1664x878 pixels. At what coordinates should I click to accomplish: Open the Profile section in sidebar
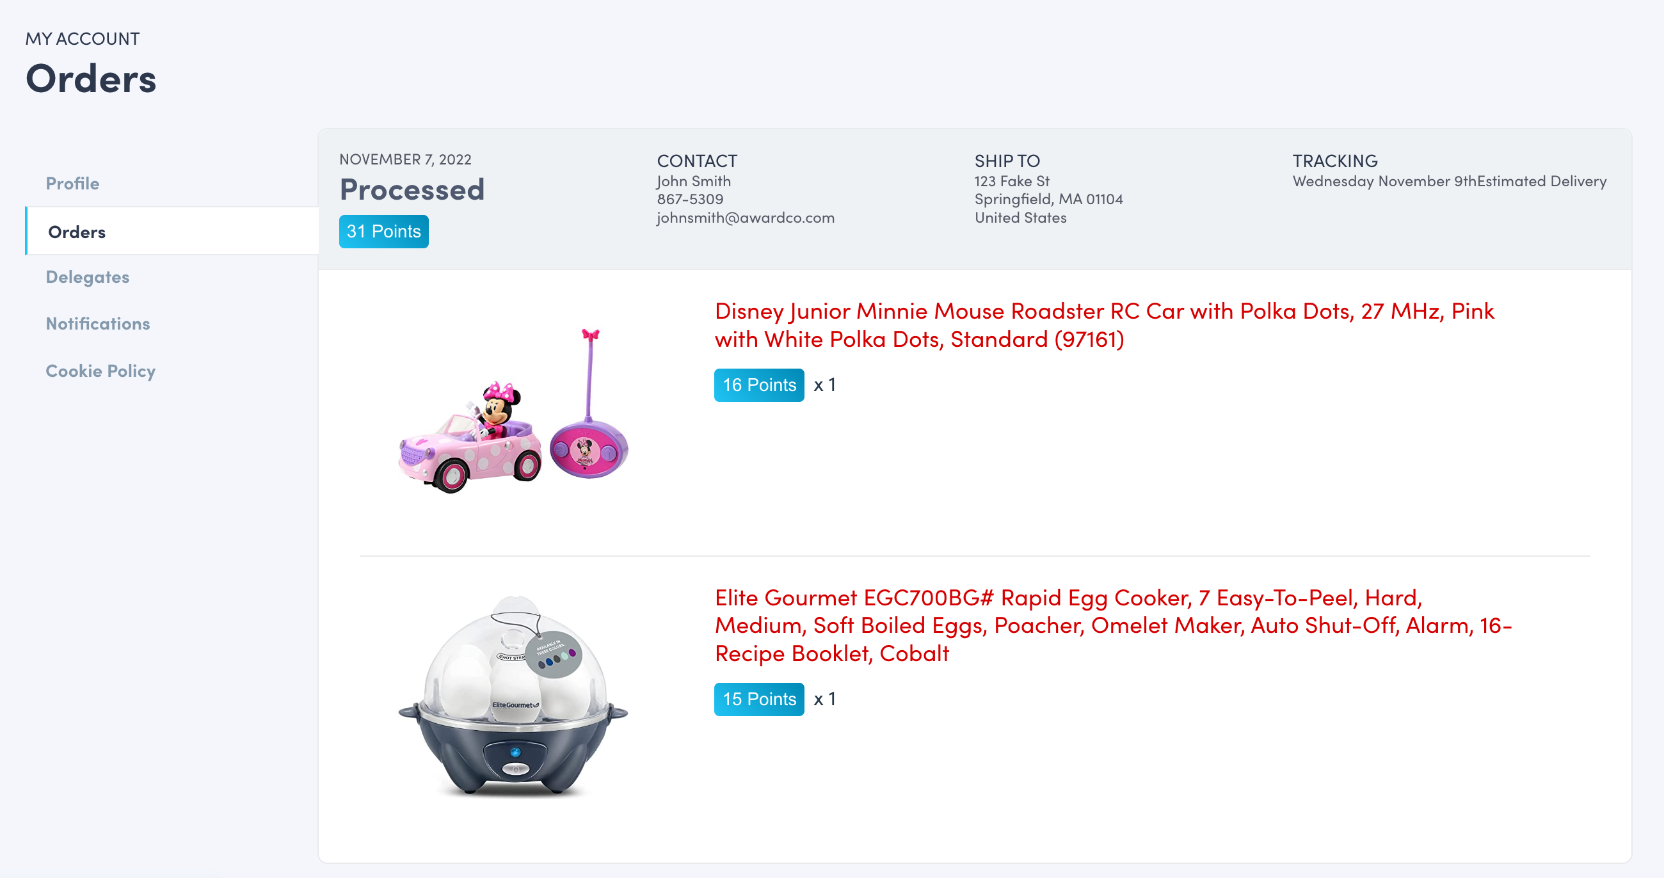tap(72, 184)
